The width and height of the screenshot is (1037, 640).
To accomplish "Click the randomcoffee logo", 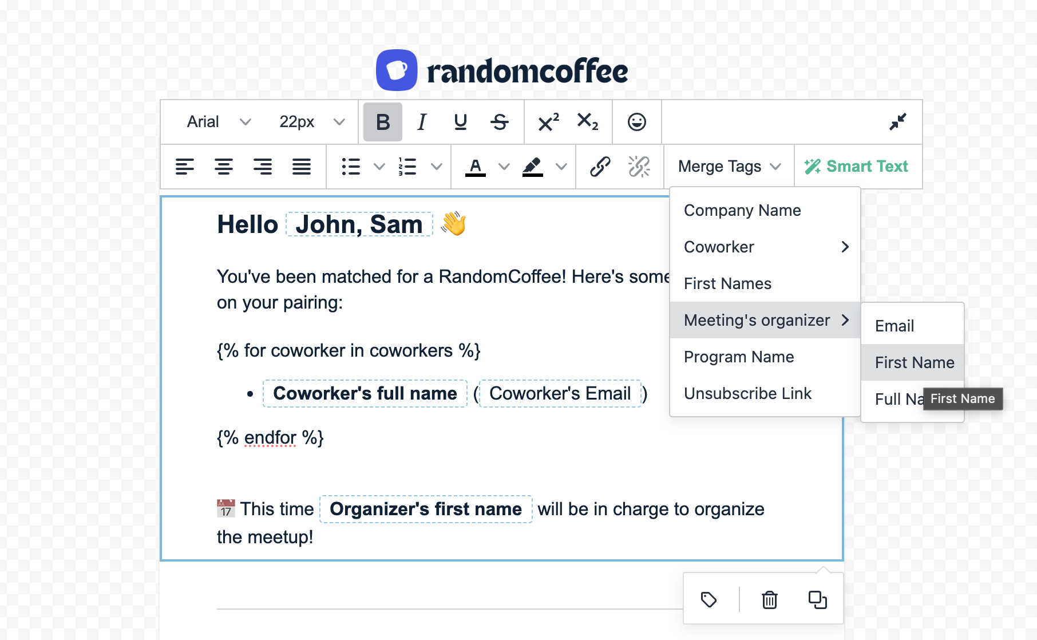I will click(x=502, y=70).
